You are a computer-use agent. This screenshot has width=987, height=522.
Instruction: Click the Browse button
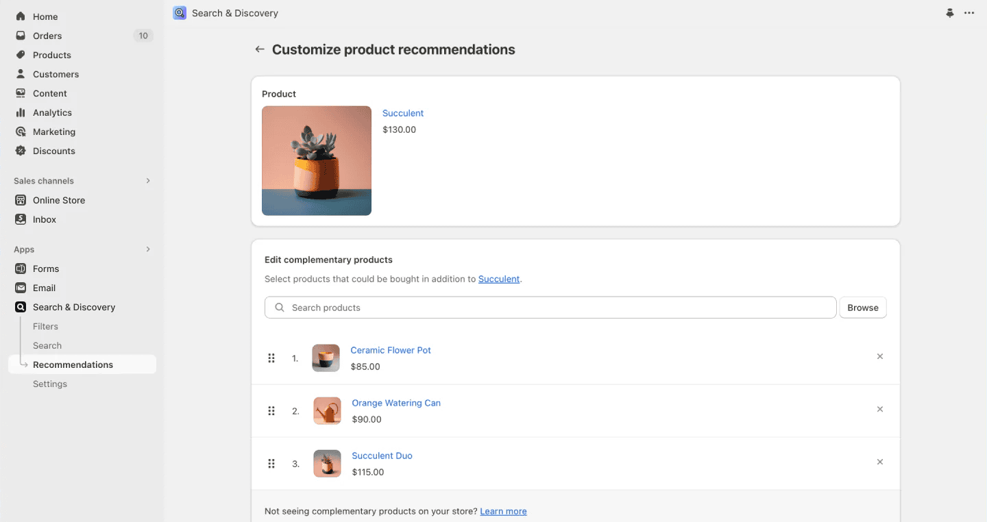863,308
